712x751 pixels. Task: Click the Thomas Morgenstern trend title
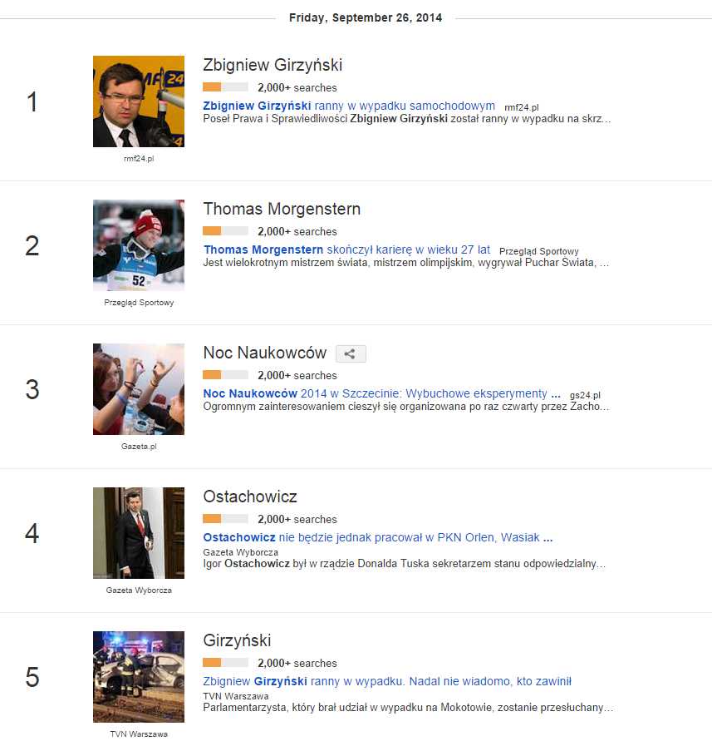tap(282, 210)
